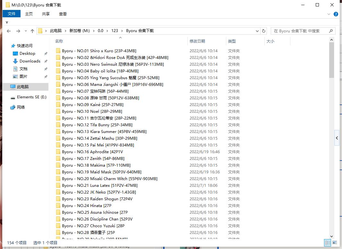
Task: Click the side panel collapse arrow at right edge
Action: 337,138
